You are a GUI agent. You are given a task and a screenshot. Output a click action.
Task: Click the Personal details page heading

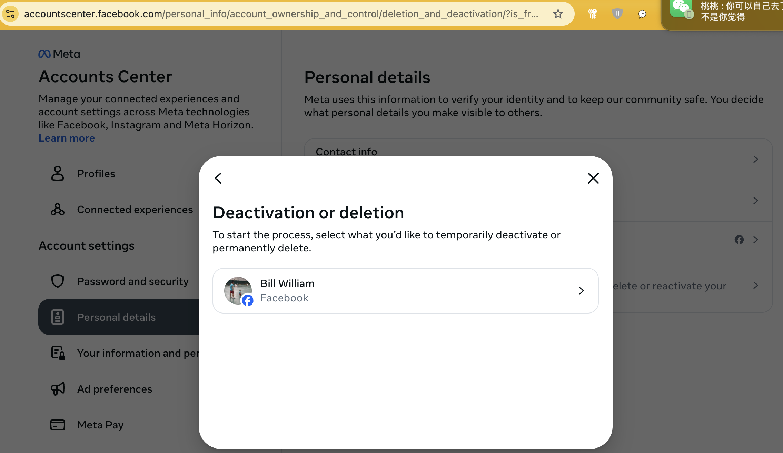click(367, 77)
